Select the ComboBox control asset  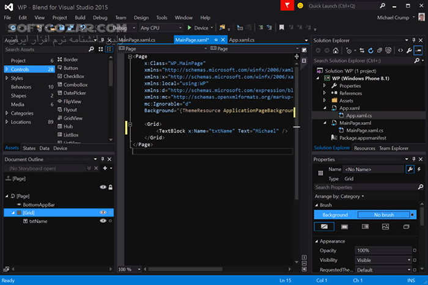(x=75, y=85)
